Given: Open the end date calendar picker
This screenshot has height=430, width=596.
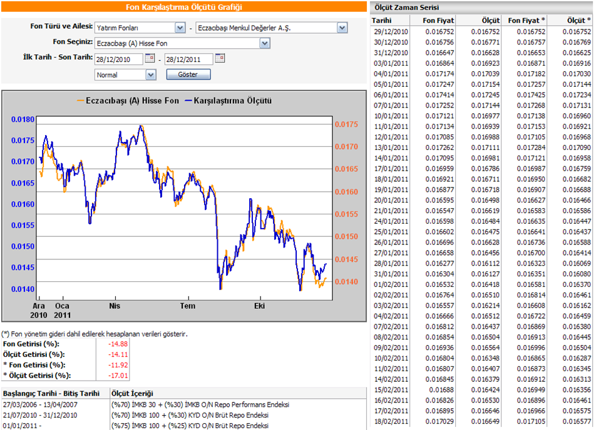Looking at the screenshot, I should 219,59.
